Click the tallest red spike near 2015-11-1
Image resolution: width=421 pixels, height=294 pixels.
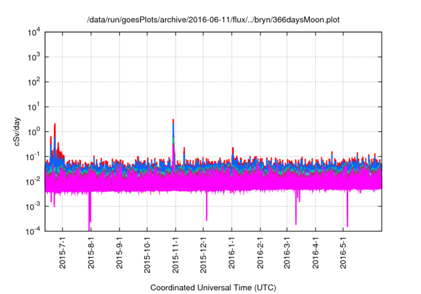coord(173,121)
